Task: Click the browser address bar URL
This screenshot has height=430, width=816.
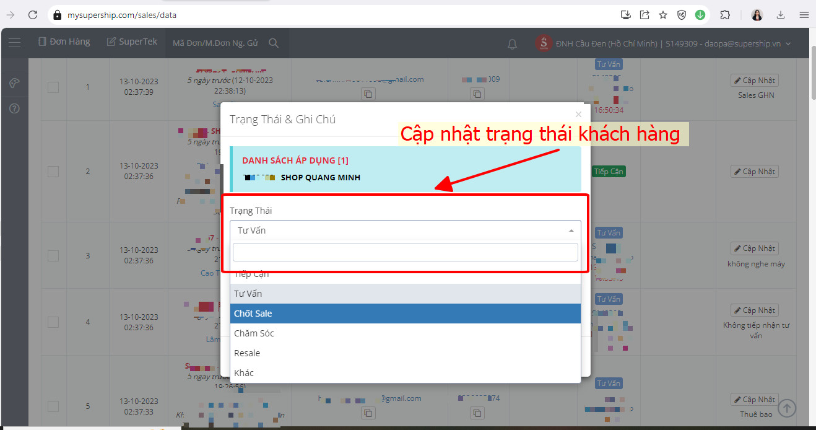Action: point(121,15)
